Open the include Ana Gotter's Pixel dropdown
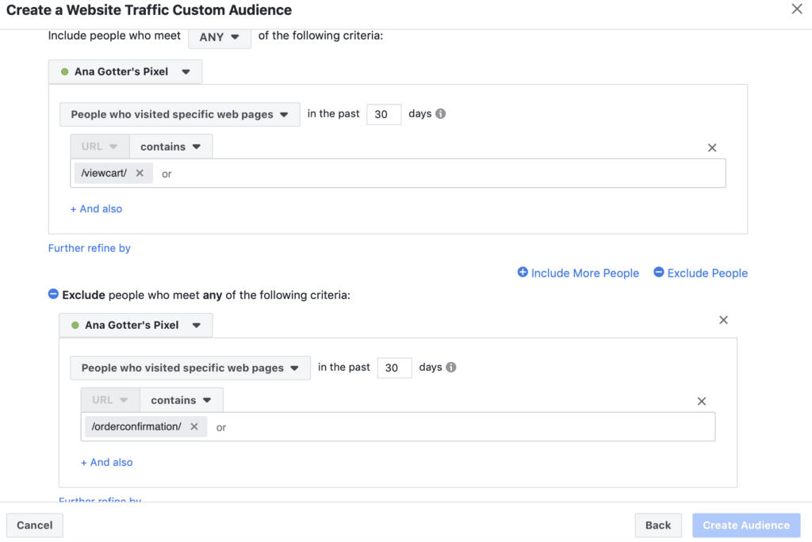The height and width of the screenshot is (542, 812). point(125,71)
